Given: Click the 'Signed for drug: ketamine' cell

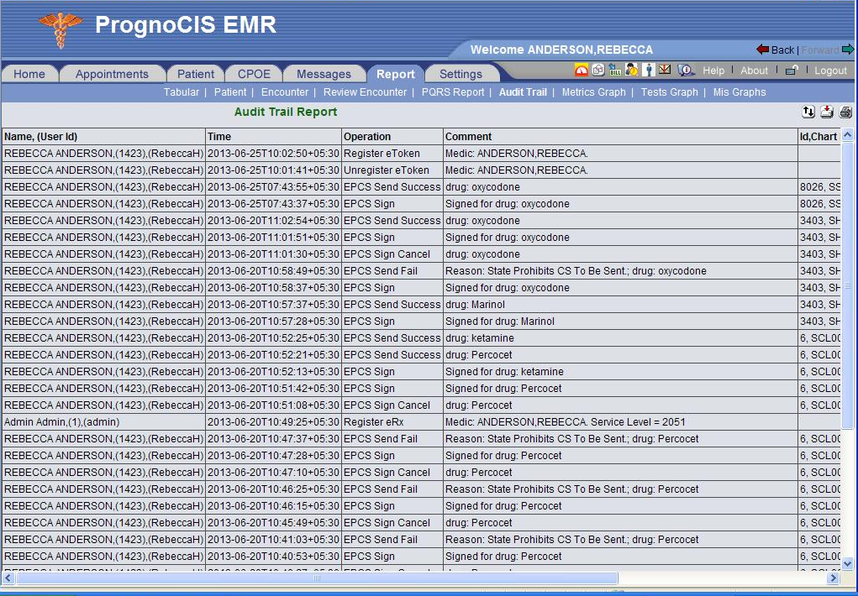Looking at the screenshot, I should 620,371.
